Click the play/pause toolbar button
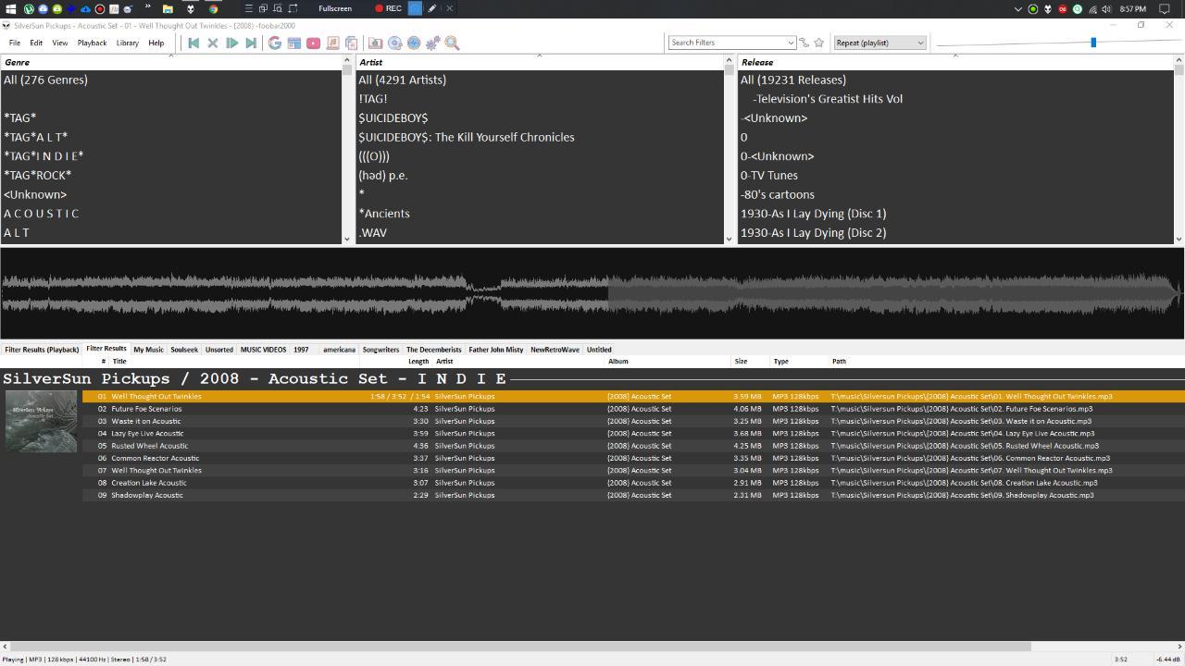The width and height of the screenshot is (1185, 666). (231, 43)
